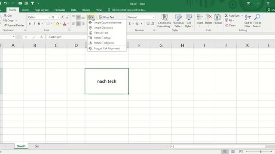
Task: Open the Calibri font name dropdown
Action: click(x=49, y=17)
